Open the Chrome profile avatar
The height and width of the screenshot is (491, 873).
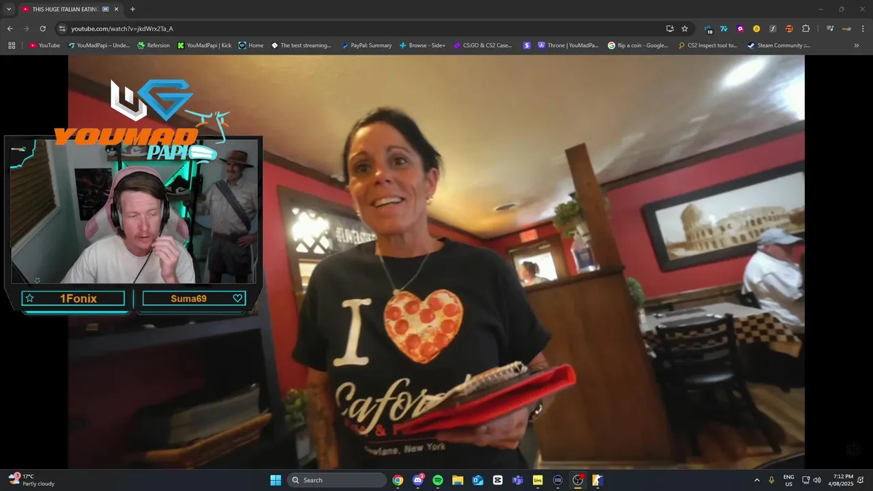click(x=846, y=29)
